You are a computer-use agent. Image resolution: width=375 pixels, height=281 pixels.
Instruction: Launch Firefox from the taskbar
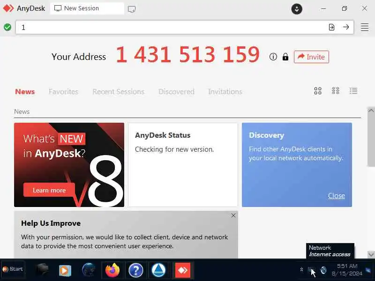(112, 270)
